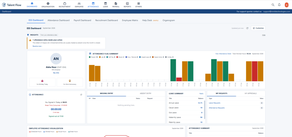Screen dimensions: 292x137
Task: Click the support email address
Action: [x=277, y=11]
